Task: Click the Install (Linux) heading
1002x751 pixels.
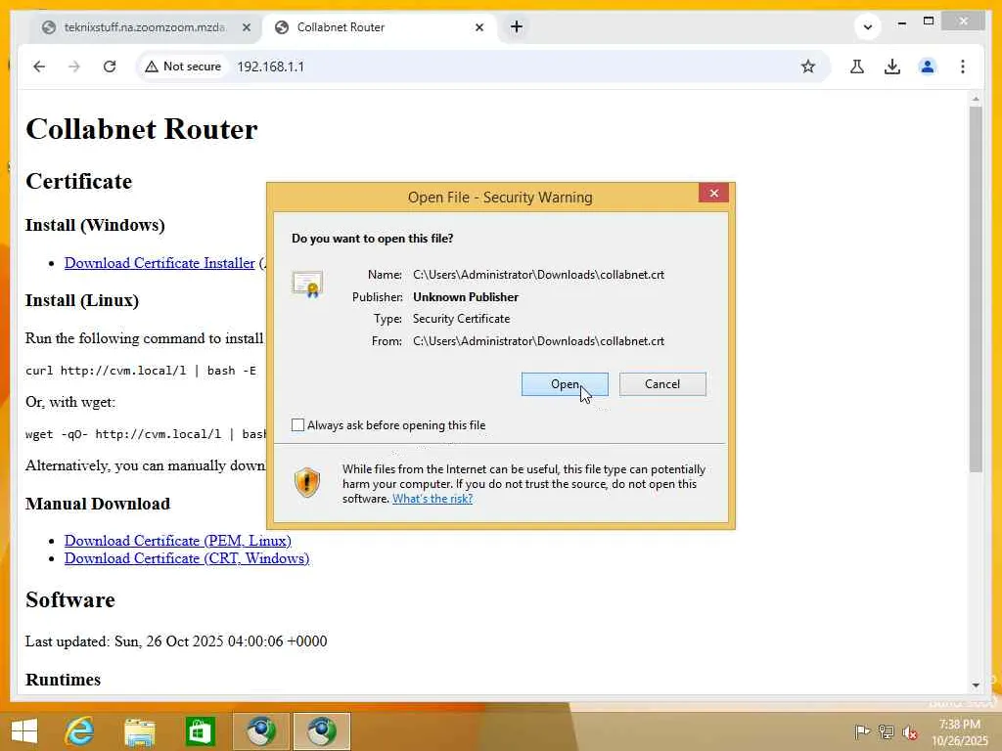Action: click(82, 300)
